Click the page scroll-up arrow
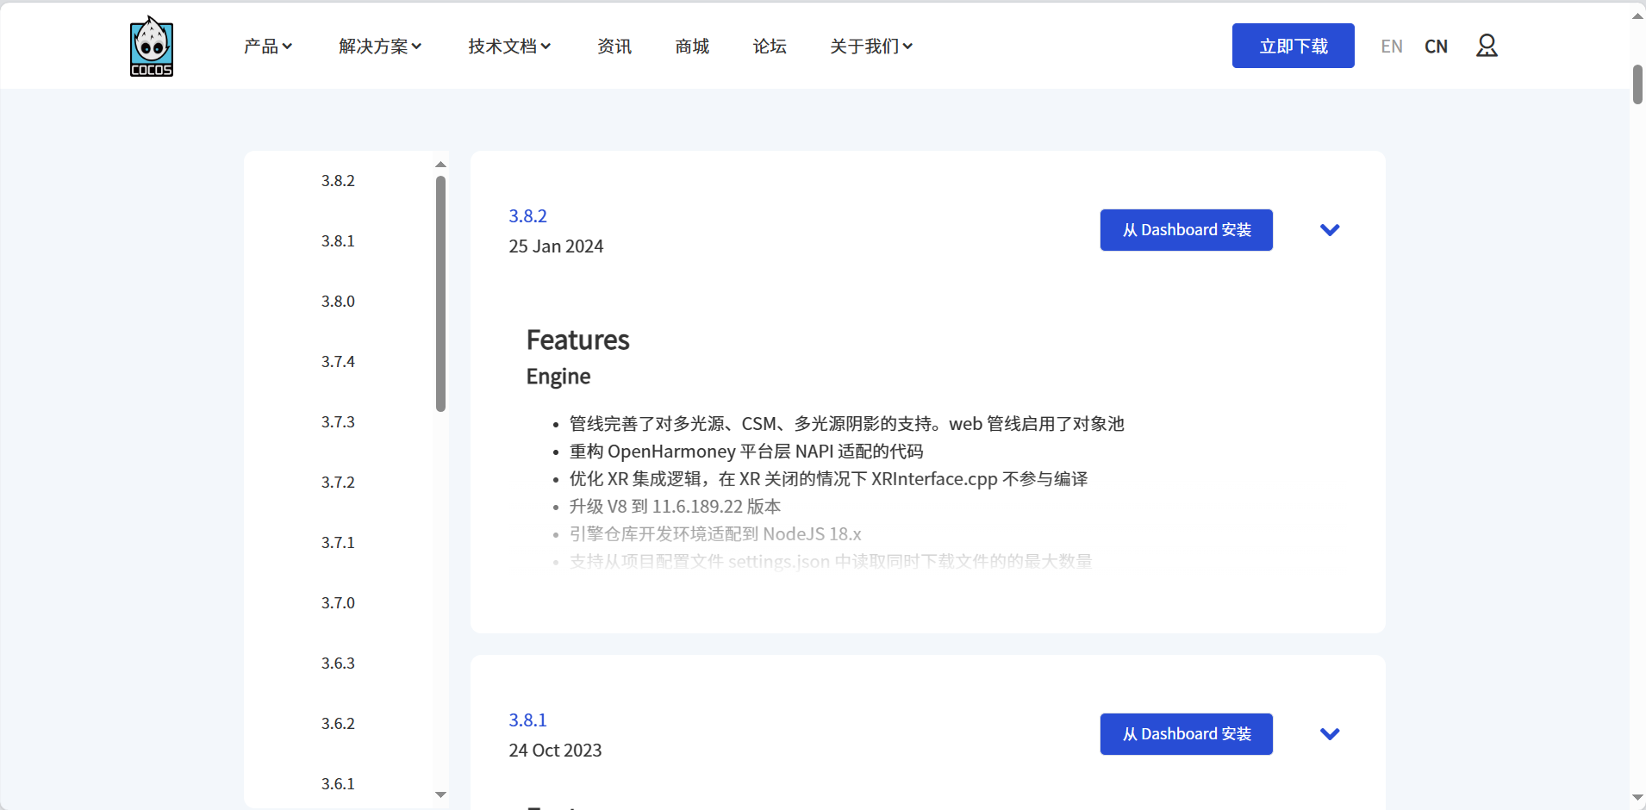The height and width of the screenshot is (810, 1646). coord(1637,16)
